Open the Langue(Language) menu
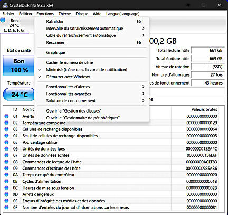 (123, 14)
